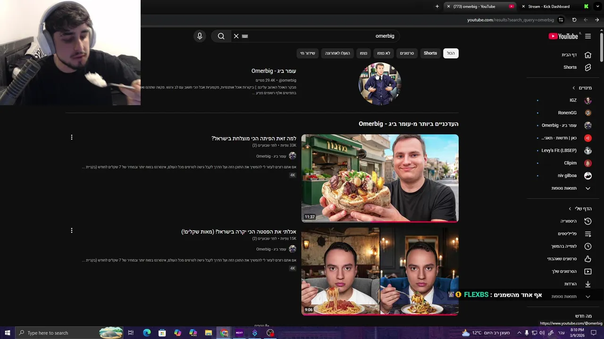Click the magnifier search button
This screenshot has height=339, width=604.
click(221, 36)
